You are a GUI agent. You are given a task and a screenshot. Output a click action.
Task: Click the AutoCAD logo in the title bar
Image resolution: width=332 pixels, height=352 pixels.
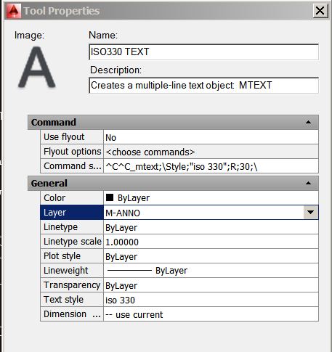pos(14,11)
